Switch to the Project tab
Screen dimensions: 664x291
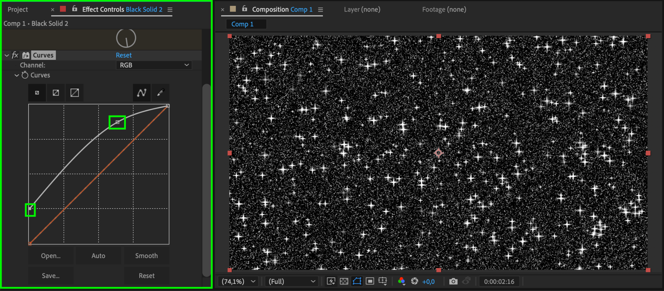18,9
